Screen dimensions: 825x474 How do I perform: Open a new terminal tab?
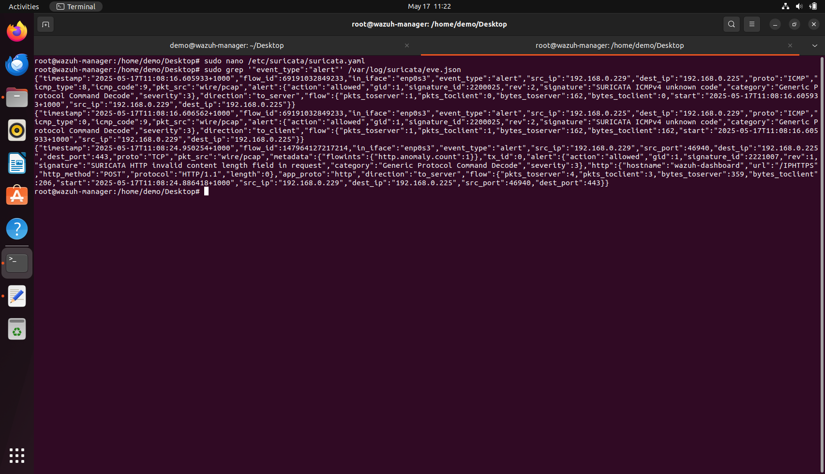(45, 24)
